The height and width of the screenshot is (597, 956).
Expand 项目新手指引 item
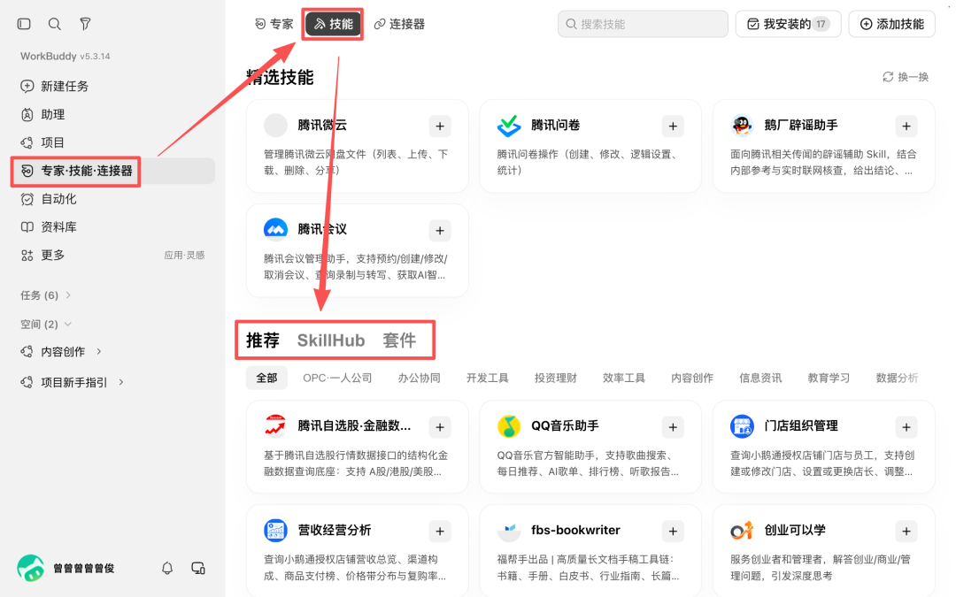(72, 383)
